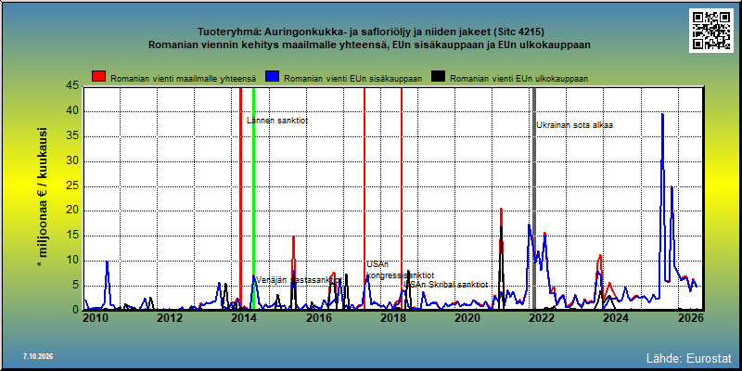Click the tallest blue peak near 40 in 2025
The height and width of the screenshot is (371, 742).
662,114
